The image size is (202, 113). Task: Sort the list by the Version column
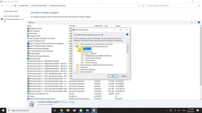pos(118,26)
